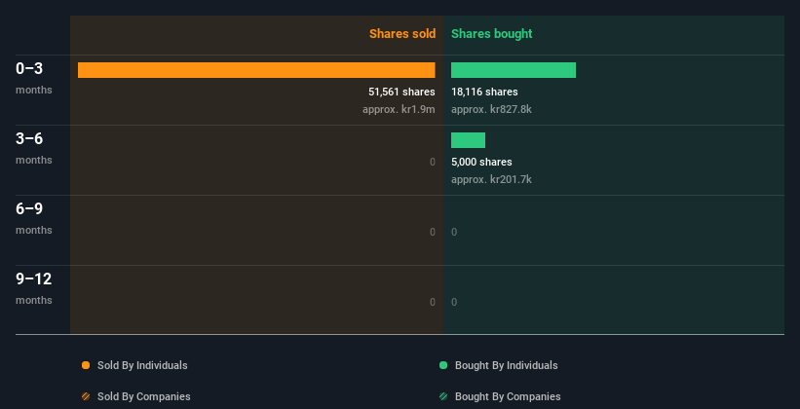The image size is (800, 409).
Task: Select the 3–6 months row label
Action: click(x=34, y=147)
